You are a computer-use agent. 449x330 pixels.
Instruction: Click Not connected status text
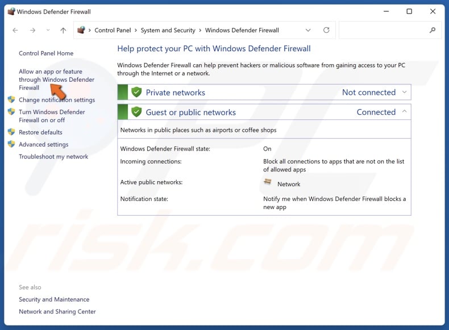click(x=369, y=92)
